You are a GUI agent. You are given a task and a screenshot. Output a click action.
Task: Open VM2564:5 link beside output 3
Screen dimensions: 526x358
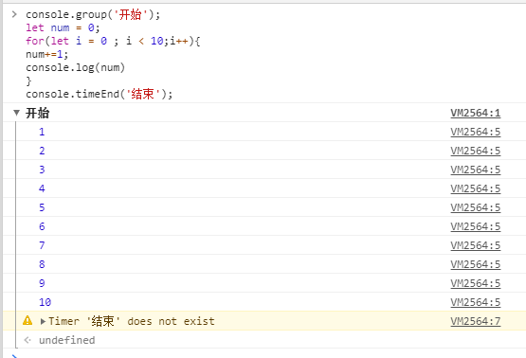coord(476,170)
